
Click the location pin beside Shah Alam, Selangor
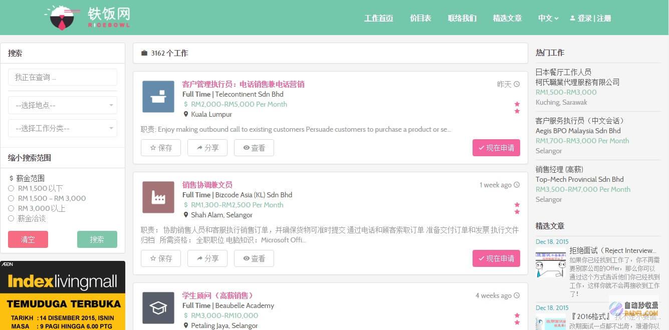pos(186,215)
